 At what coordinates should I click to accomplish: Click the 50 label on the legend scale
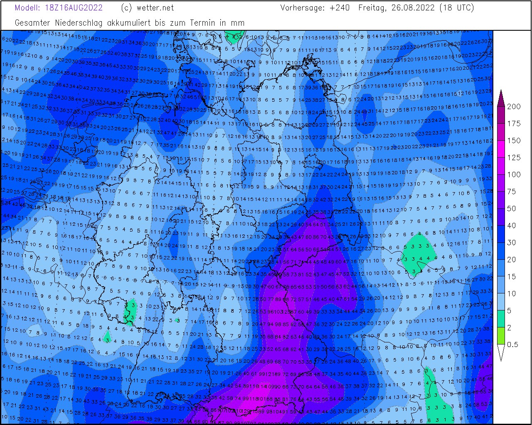point(511,209)
